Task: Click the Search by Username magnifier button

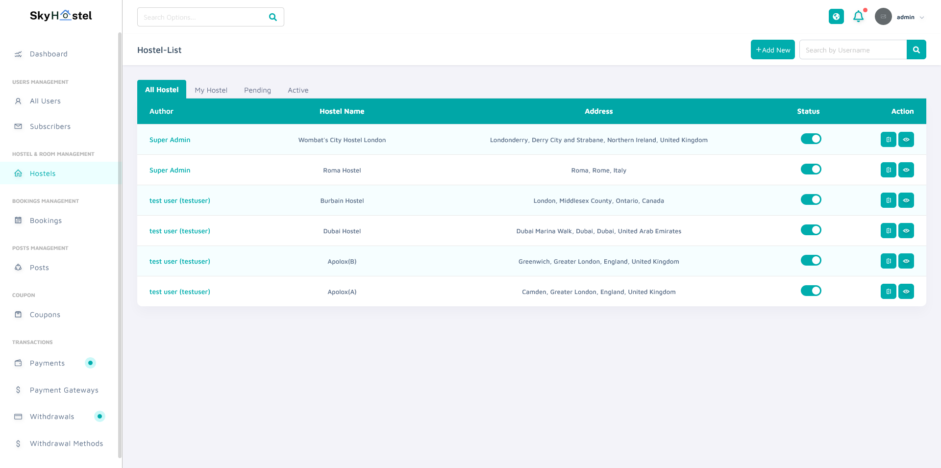Action: pyautogui.click(x=916, y=50)
